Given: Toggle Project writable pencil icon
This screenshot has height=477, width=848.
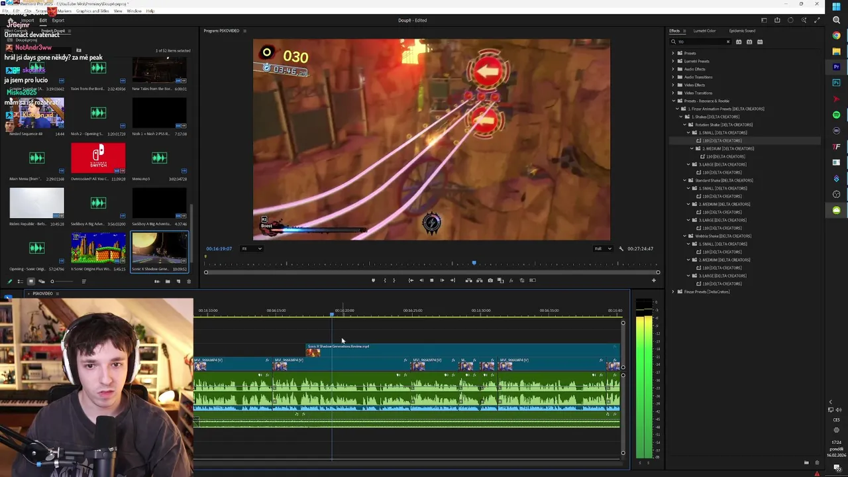Looking at the screenshot, I should (9, 282).
